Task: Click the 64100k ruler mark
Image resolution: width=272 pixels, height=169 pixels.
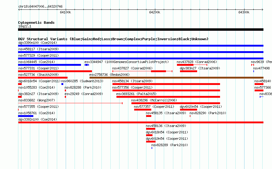Action: (x=65, y=12)
